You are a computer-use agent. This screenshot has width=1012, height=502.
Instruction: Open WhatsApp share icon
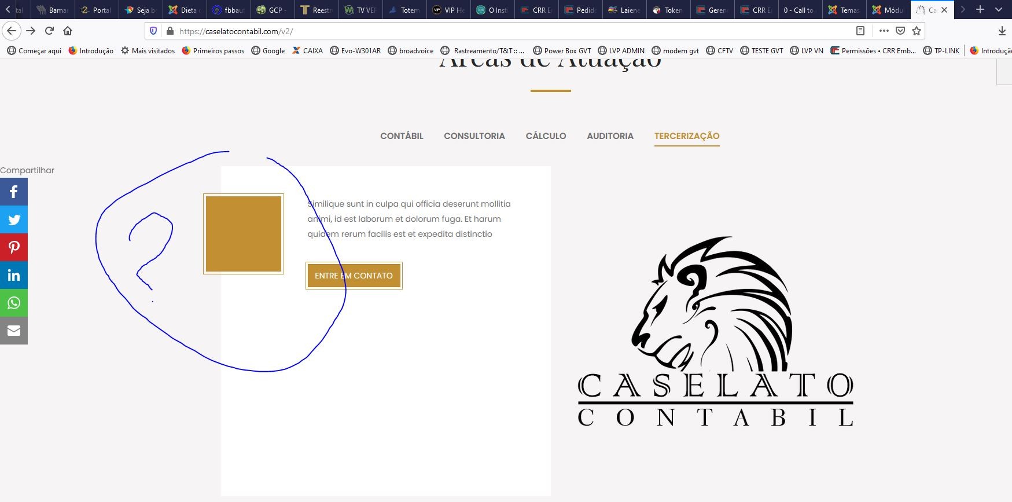pos(14,303)
